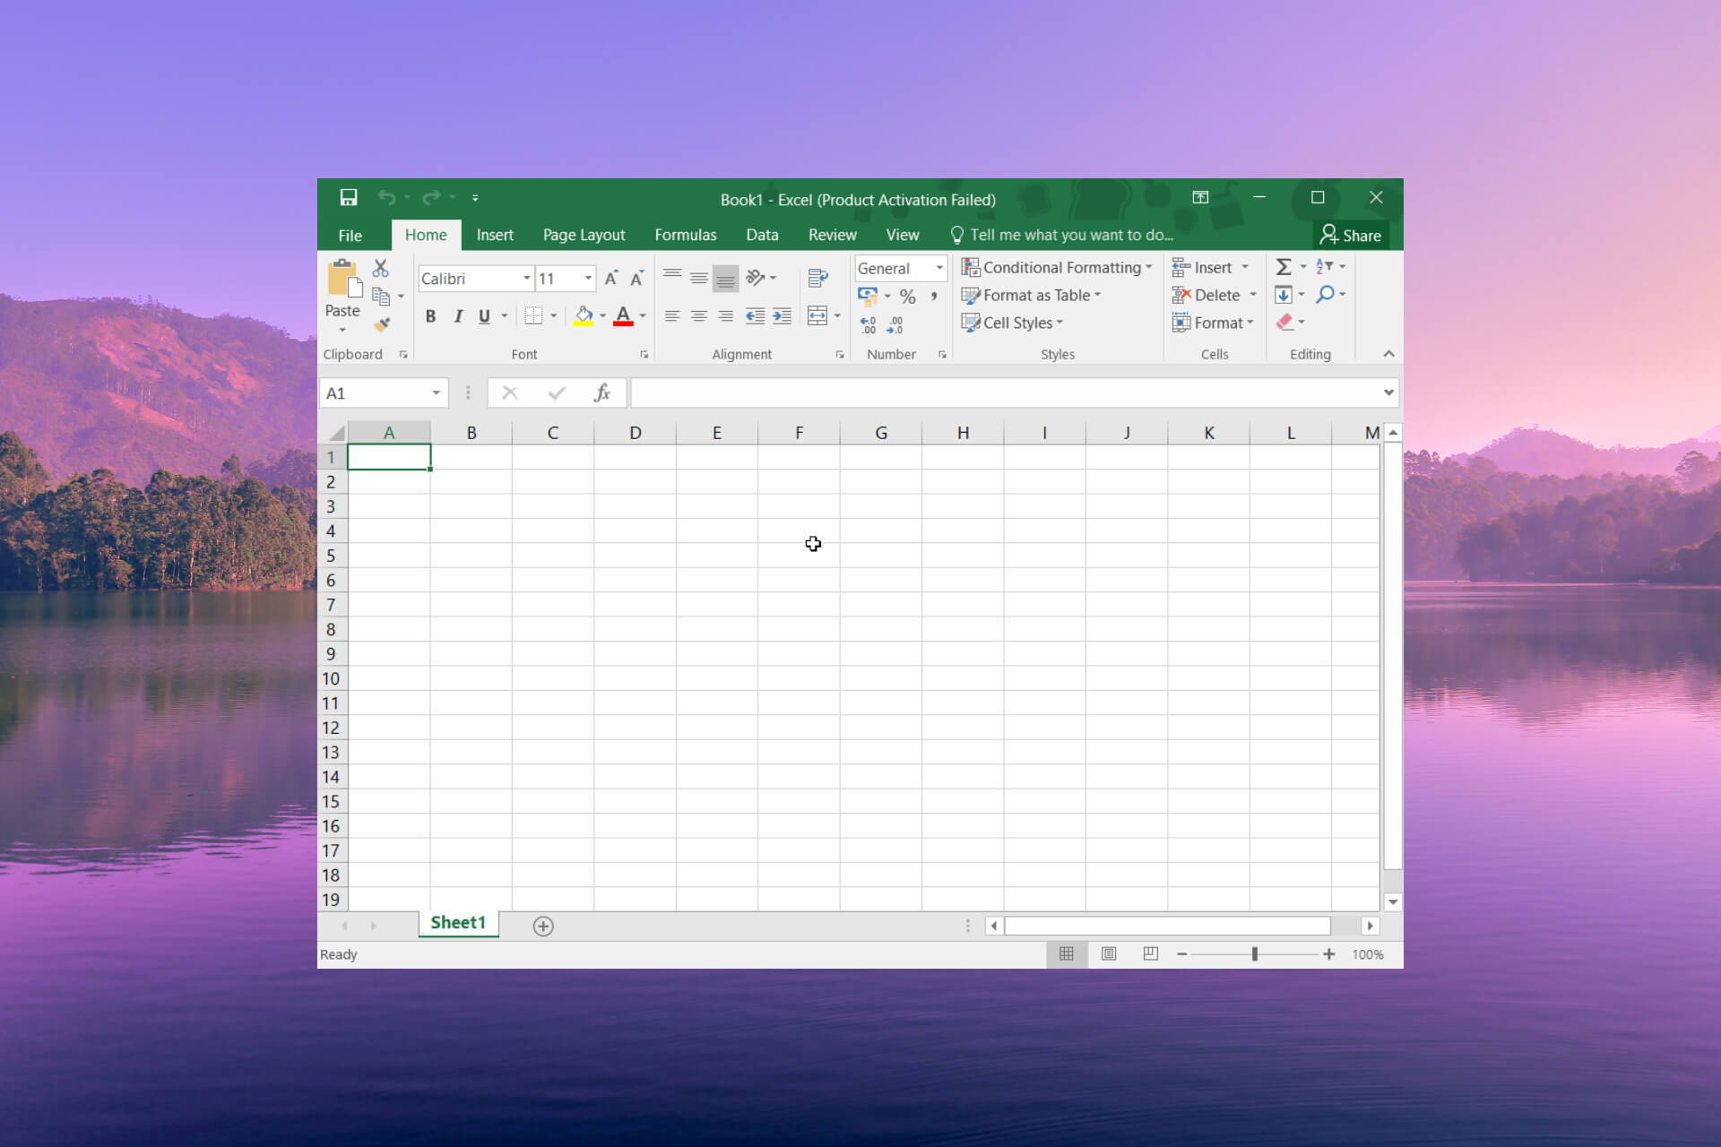Expand the Conditional Formatting menu
This screenshot has width=1721, height=1147.
[1057, 267]
